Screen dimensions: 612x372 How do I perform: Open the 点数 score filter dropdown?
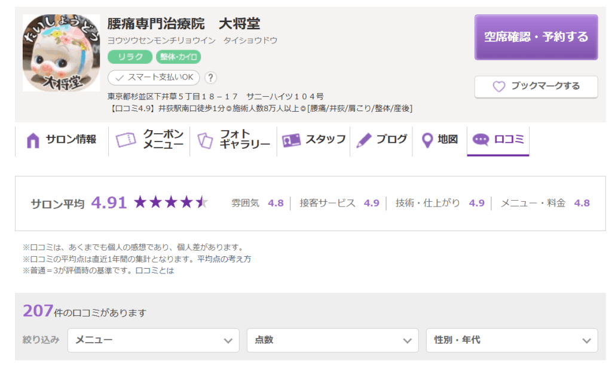click(332, 340)
